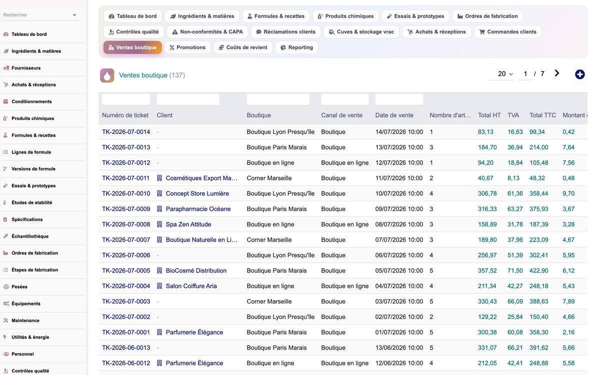Open the Rechercher dropdown in sidebar

pos(74,15)
